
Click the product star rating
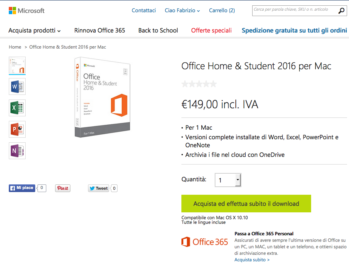pyautogui.click(x=199, y=84)
